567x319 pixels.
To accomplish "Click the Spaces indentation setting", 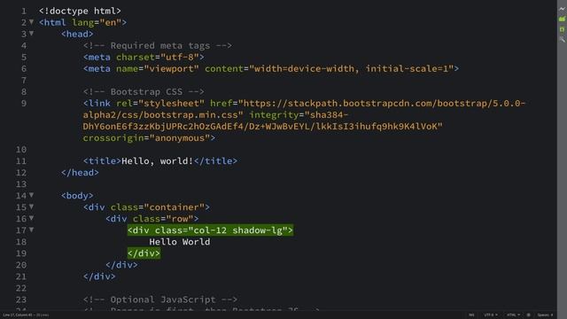I will pos(545,315).
